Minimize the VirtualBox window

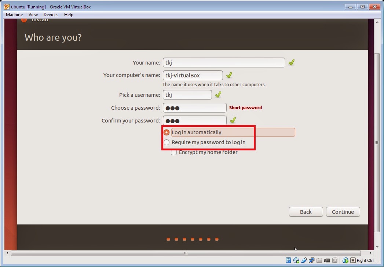350,7
